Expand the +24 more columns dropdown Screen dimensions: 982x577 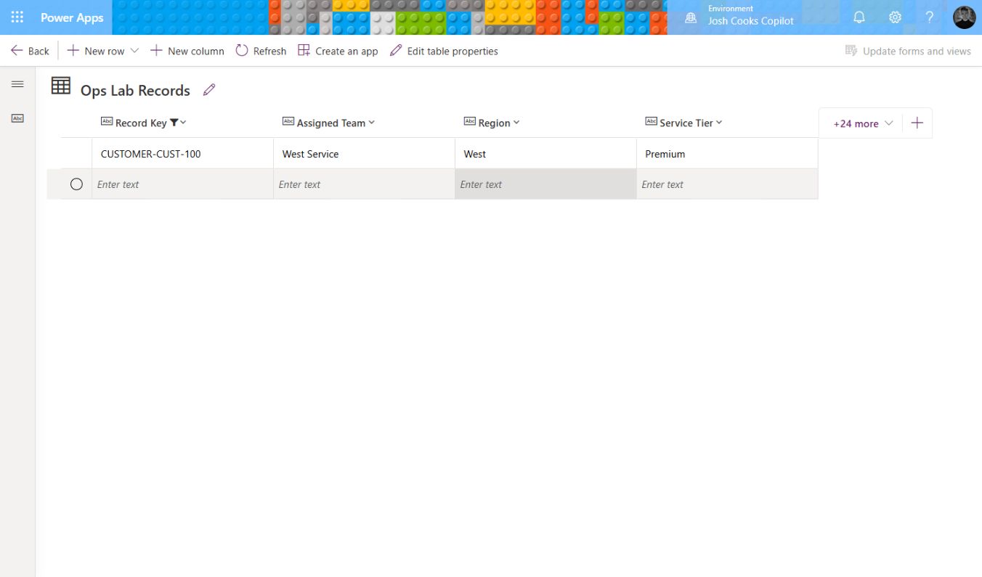(863, 123)
